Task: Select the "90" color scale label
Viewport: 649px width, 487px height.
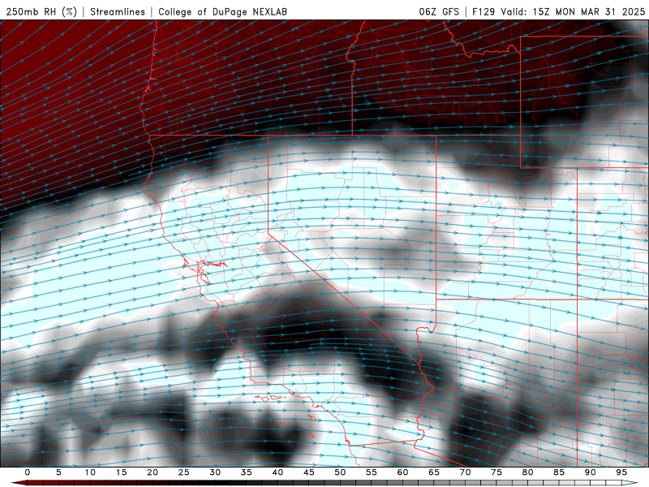Action: point(590,472)
